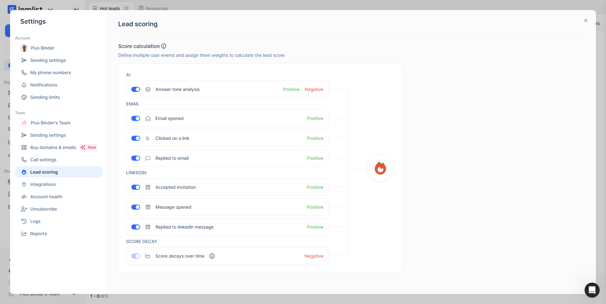Click the info icon next to Score decays over time
The image size is (606, 304).
[x=212, y=256]
